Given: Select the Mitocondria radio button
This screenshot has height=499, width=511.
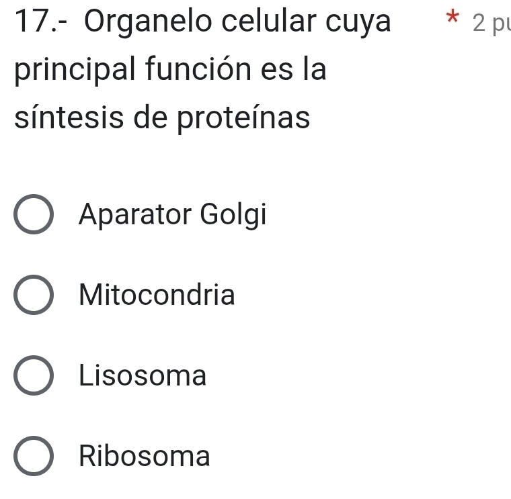Looking at the screenshot, I should pos(34,296).
